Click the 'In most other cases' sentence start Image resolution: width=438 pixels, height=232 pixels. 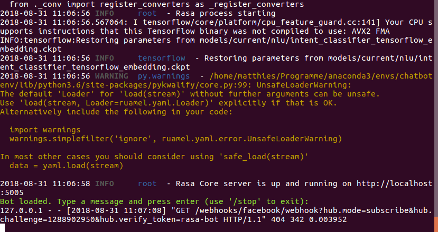tap(45, 157)
